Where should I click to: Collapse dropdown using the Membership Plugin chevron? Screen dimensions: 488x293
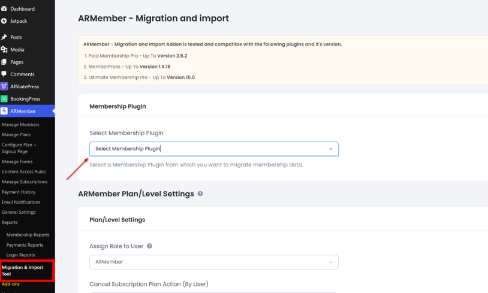330,149
